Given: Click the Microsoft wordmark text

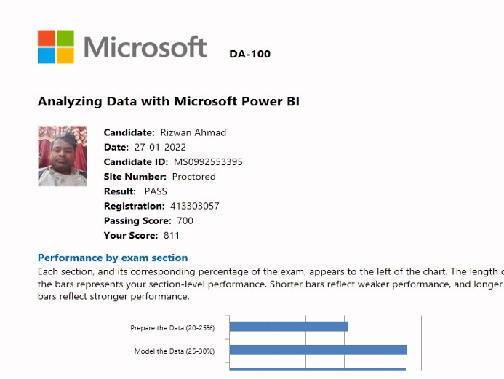Looking at the screenshot, I should click(x=145, y=47).
